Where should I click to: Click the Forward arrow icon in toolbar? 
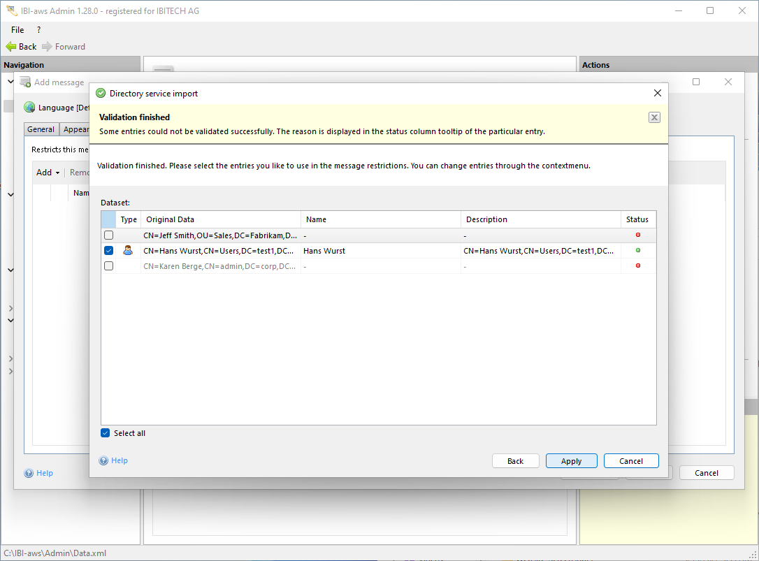pyautogui.click(x=47, y=47)
